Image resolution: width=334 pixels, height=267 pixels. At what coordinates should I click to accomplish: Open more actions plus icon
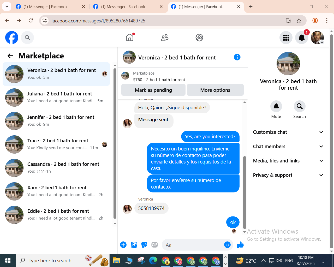[x=123, y=245]
